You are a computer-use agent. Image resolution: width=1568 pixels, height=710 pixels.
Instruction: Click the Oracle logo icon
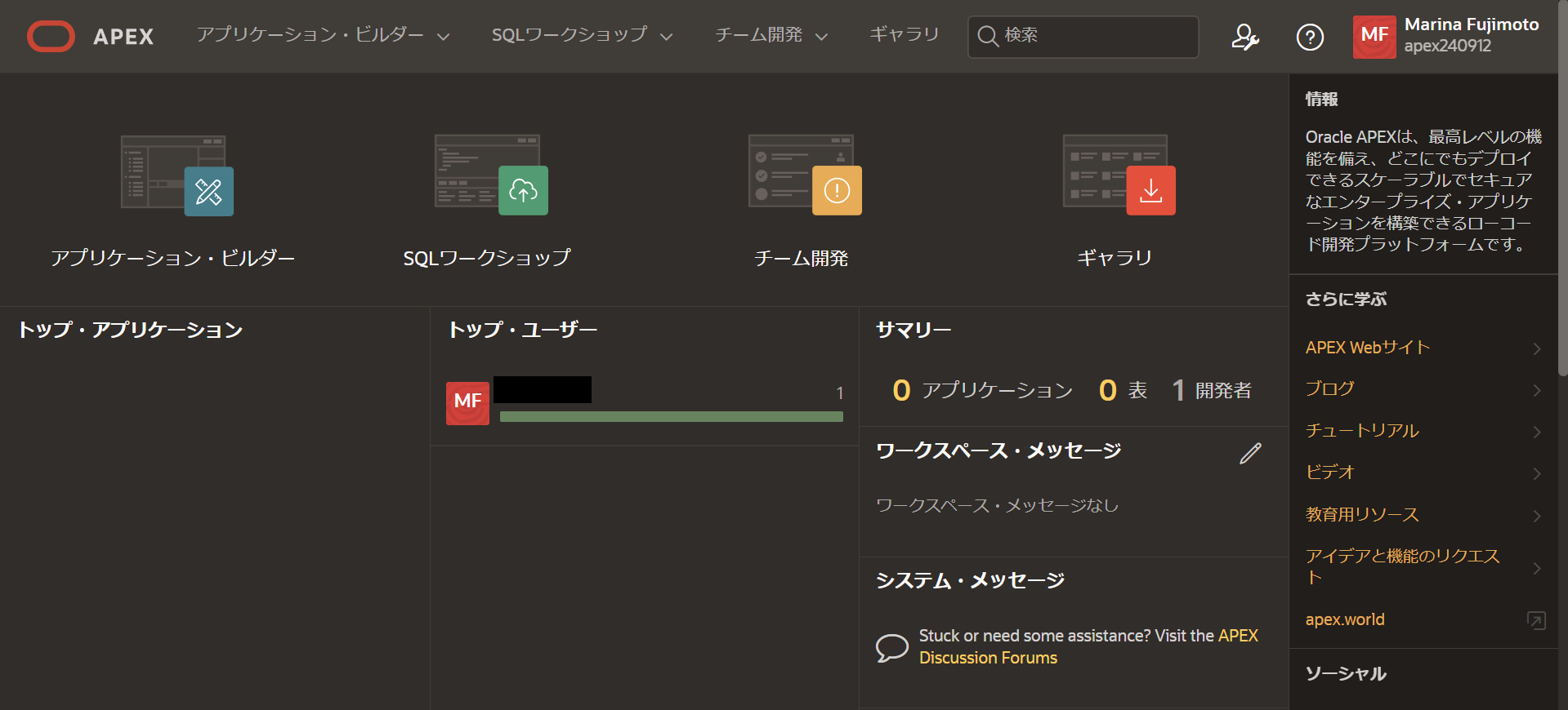pyautogui.click(x=51, y=37)
